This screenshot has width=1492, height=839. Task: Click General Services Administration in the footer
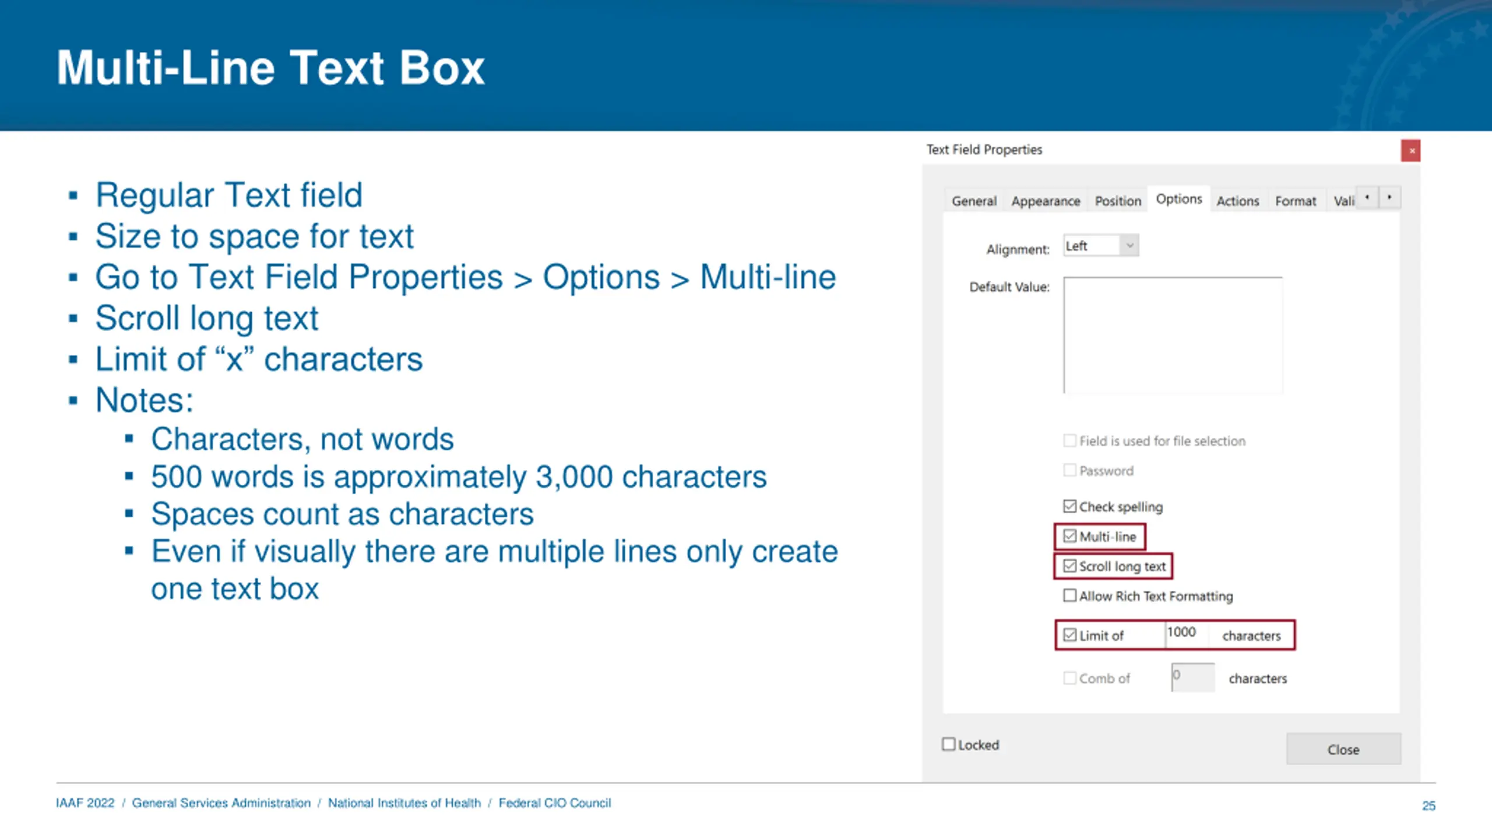pos(221,803)
